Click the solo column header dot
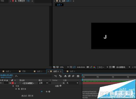136x99 pixels. pos(5,80)
